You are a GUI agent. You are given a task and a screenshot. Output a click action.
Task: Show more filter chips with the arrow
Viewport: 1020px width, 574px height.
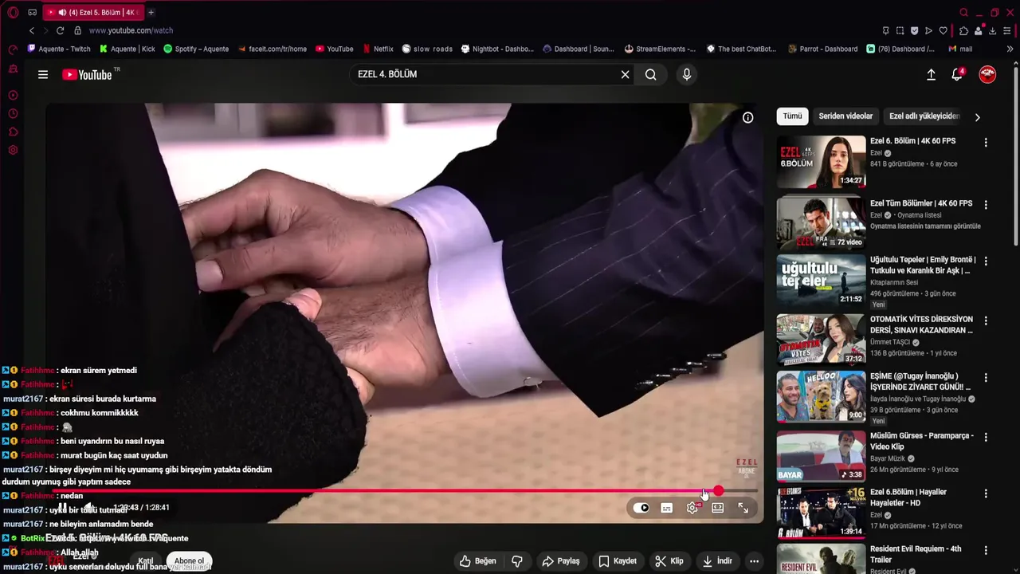[977, 117]
